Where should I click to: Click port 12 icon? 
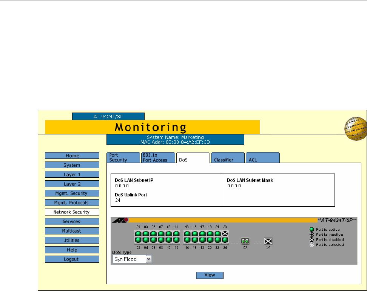pyautogui.click(x=176, y=240)
